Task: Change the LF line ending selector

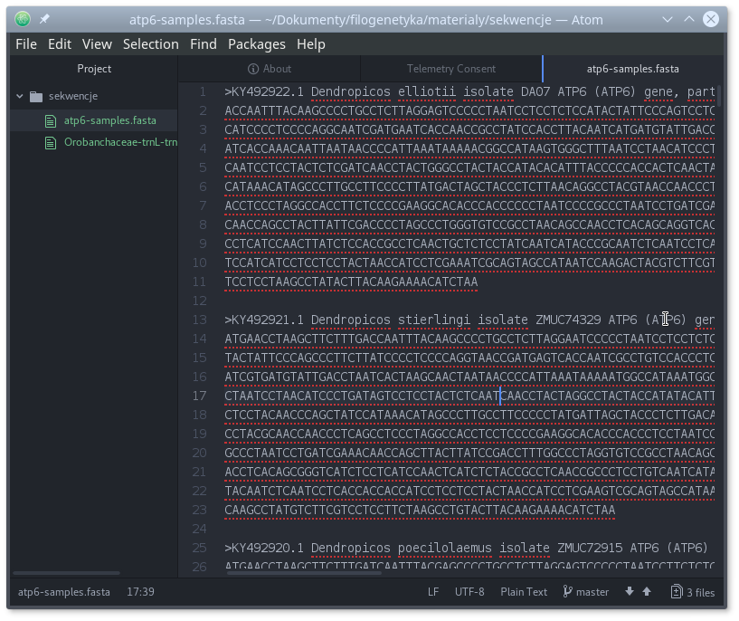Action: [433, 592]
